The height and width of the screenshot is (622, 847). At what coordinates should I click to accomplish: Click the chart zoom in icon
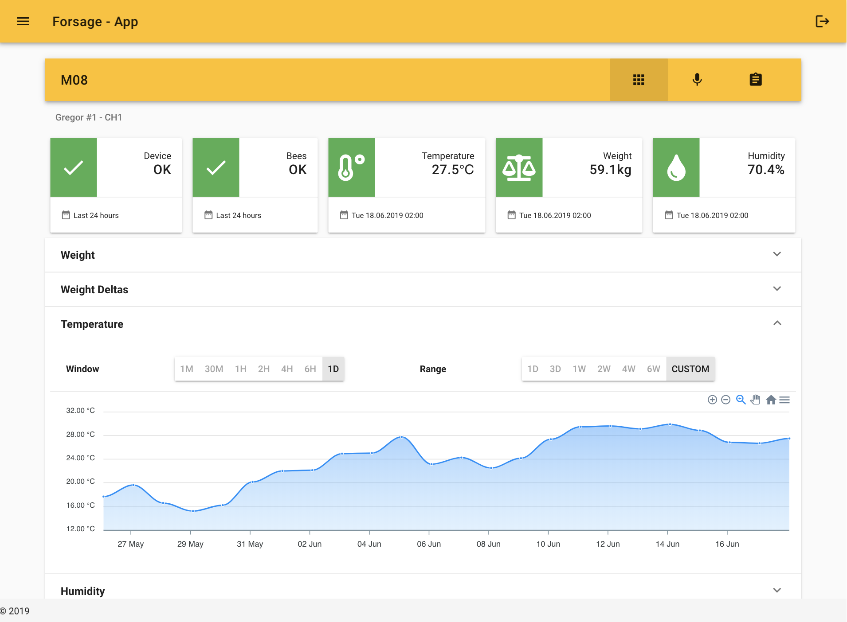pyautogui.click(x=712, y=400)
